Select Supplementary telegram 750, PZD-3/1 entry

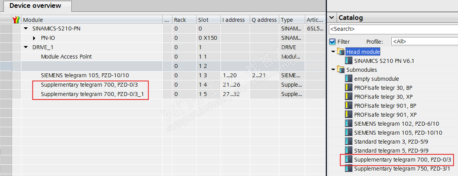click(x=403, y=169)
